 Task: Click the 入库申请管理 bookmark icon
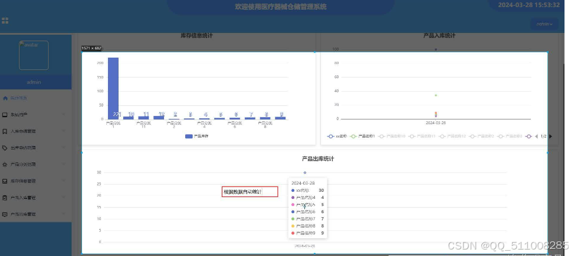[5, 131]
